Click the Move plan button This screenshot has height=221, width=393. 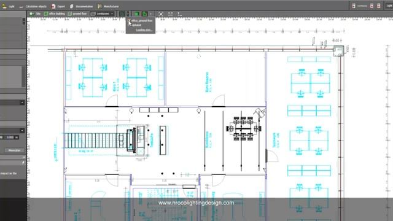[14, 150]
